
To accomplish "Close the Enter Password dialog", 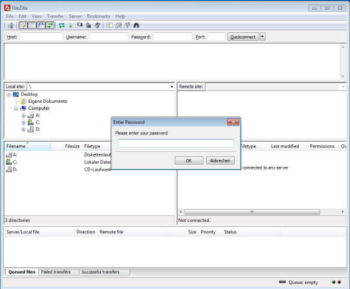I will [x=233, y=122].
